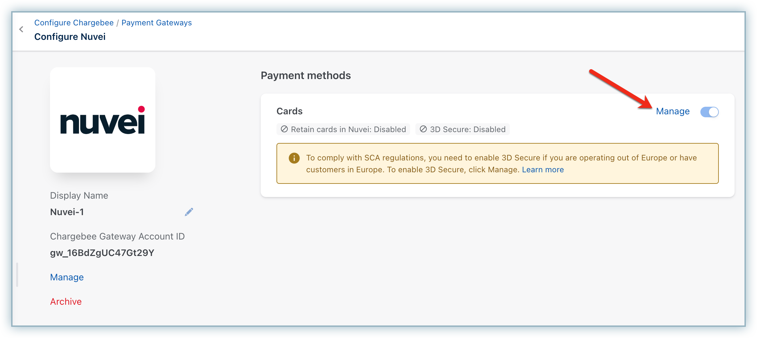Click the disabled icon beside 3D Secure
The image size is (757, 338).
tap(423, 129)
